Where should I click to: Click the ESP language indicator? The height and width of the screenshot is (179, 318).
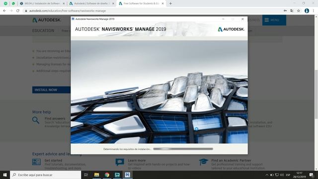pyautogui.click(x=288, y=175)
